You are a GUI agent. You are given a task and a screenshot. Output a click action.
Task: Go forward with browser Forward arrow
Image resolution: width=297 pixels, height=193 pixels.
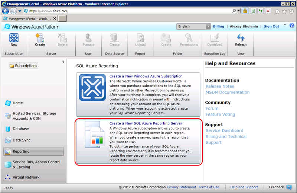(13, 11)
